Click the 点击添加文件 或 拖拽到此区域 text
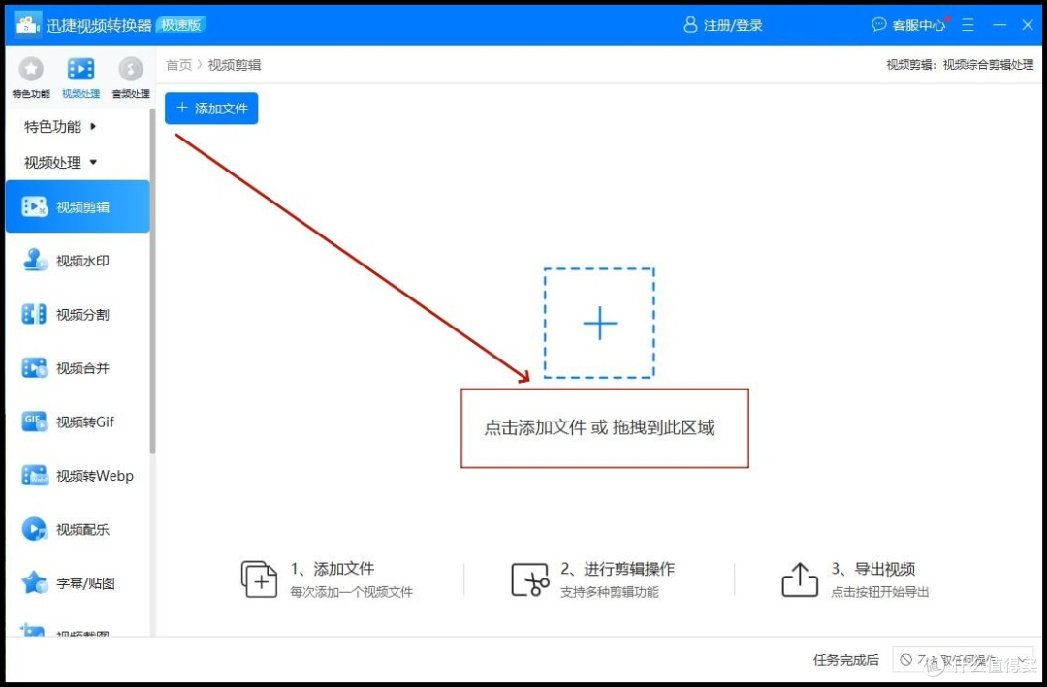 coord(599,427)
